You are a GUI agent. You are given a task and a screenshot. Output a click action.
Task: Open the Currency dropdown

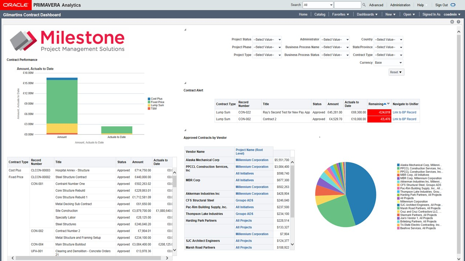(388, 63)
